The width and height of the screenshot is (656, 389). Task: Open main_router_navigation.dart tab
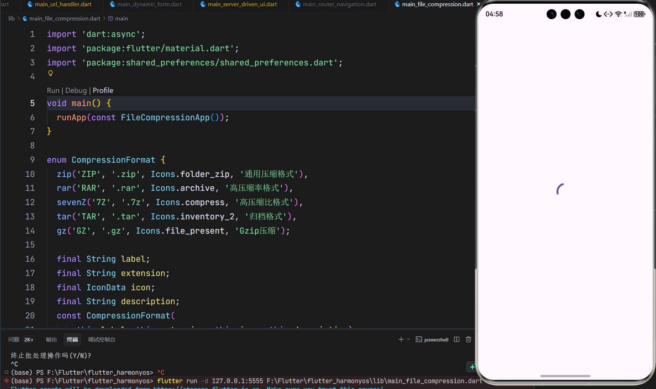click(x=336, y=4)
